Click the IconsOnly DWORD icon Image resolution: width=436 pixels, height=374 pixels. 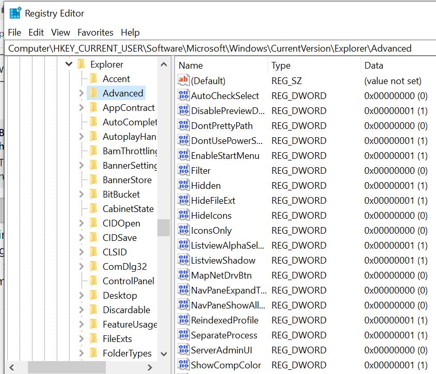[x=184, y=230]
